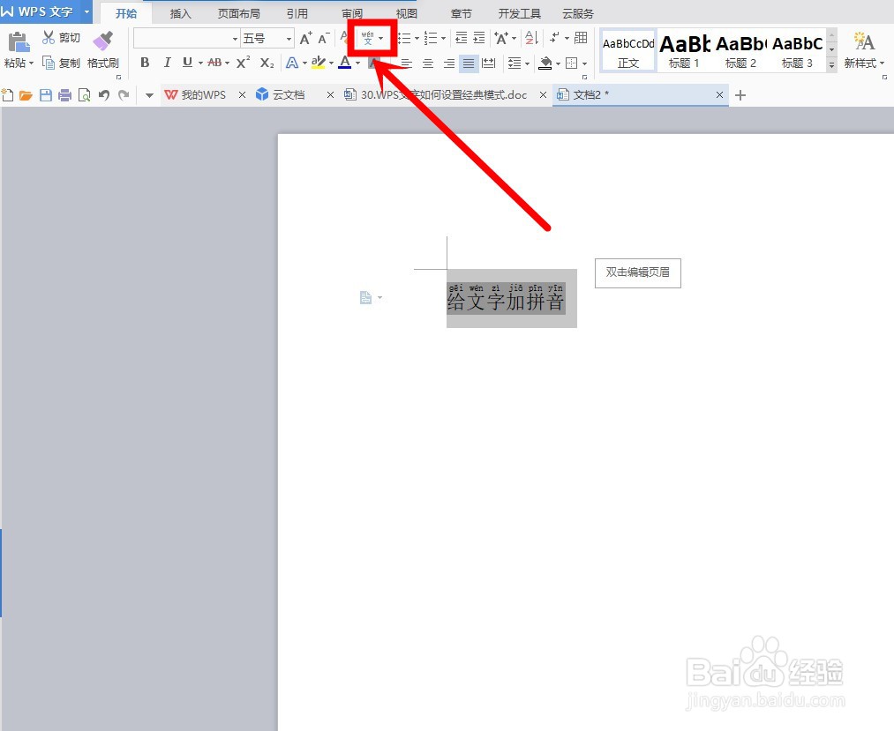Expand the line spacing dropdown arrow
Viewport: 894px width, 731px height.
coord(527,63)
